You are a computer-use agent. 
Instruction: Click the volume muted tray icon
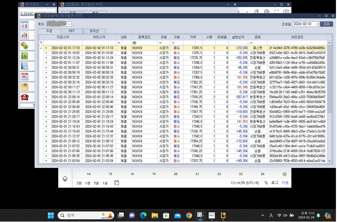pos(285,215)
